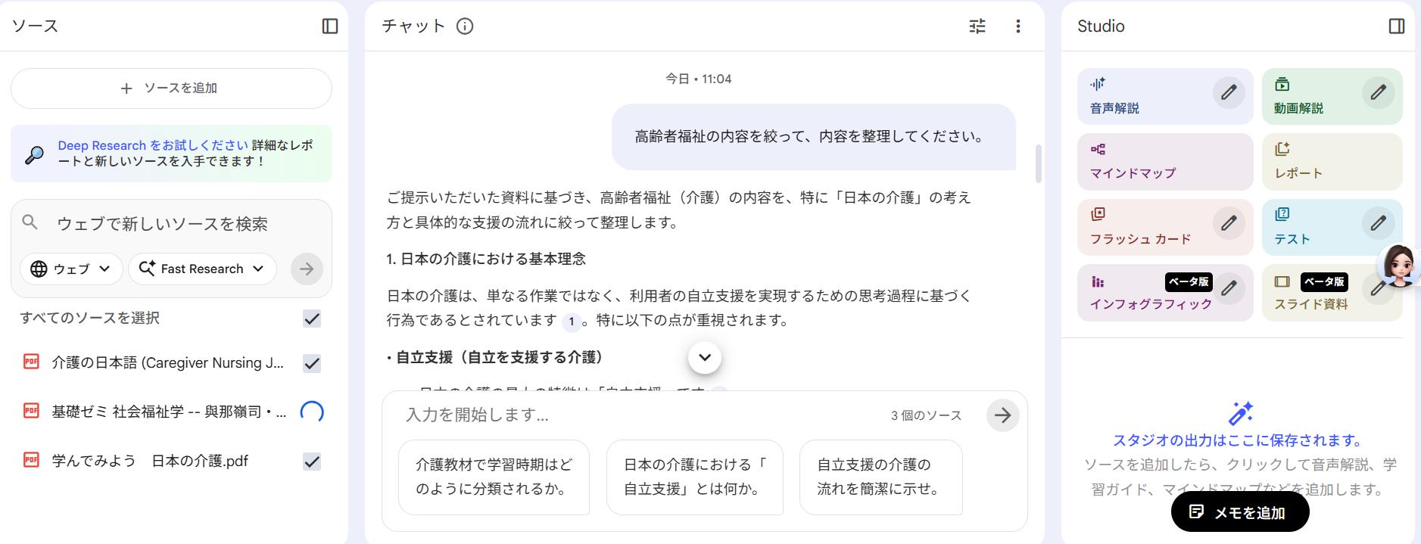Screen dimensions: 1421x544
Task: Submit web source search arrow button
Action: pyautogui.click(x=307, y=269)
